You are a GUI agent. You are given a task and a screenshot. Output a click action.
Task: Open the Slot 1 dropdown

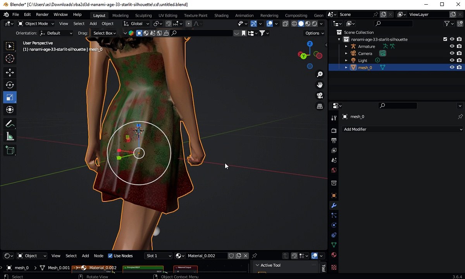[x=158, y=256]
